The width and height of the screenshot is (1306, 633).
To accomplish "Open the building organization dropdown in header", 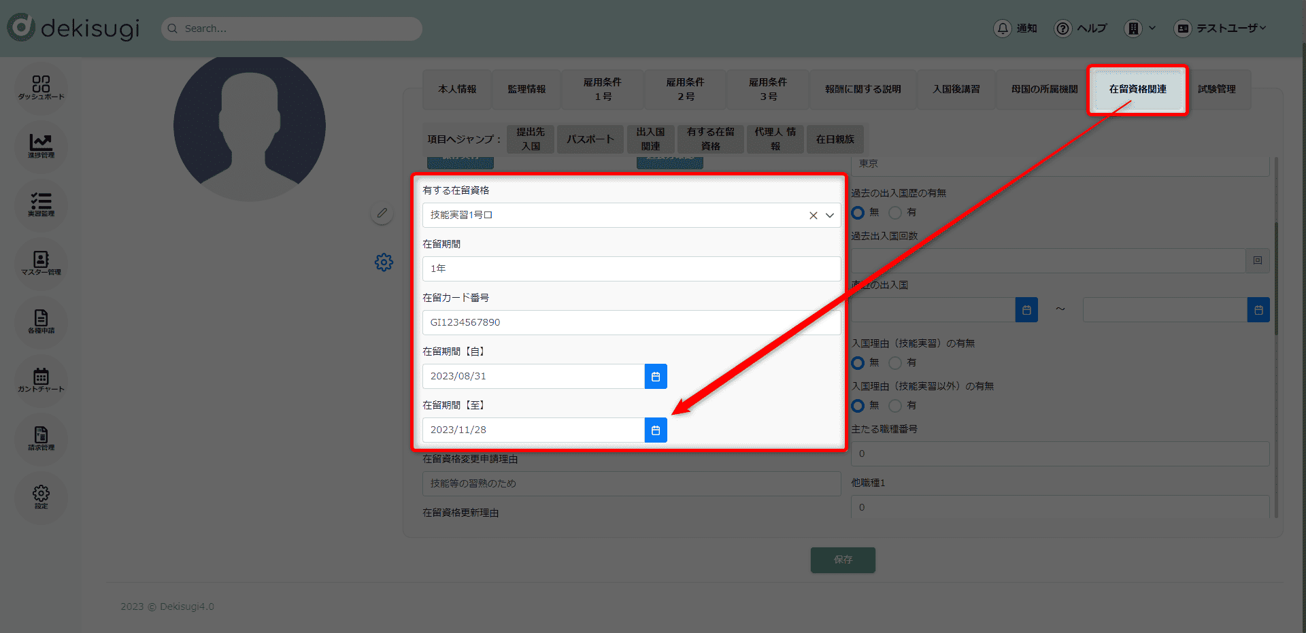I will pos(1140,29).
